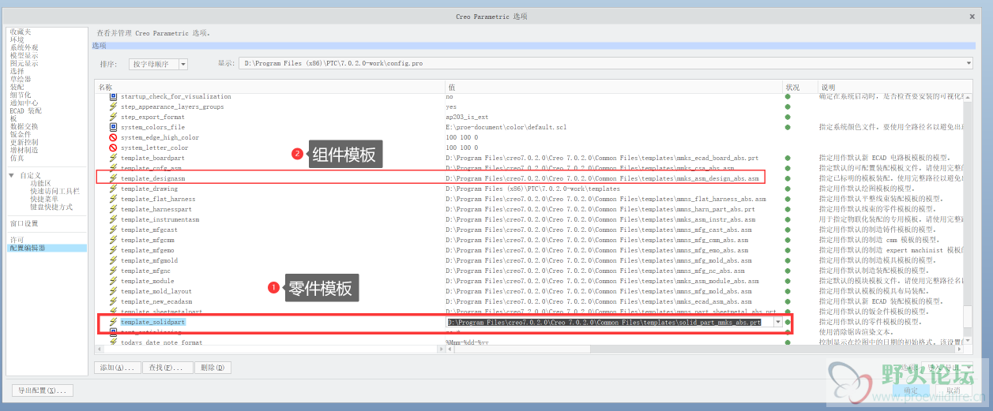Sort by the 名称 column header
Screen dimensions: 993x411
click(x=269, y=87)
